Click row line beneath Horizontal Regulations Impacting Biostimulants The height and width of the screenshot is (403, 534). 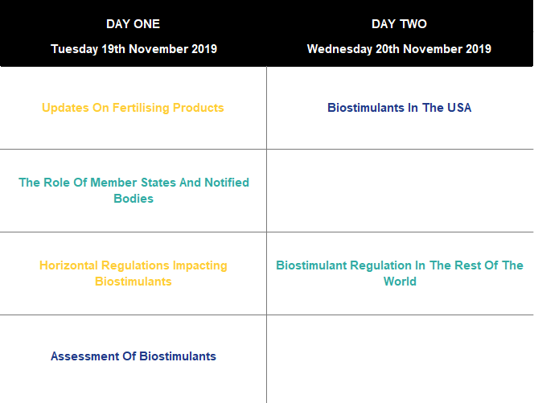coord(133,315)
